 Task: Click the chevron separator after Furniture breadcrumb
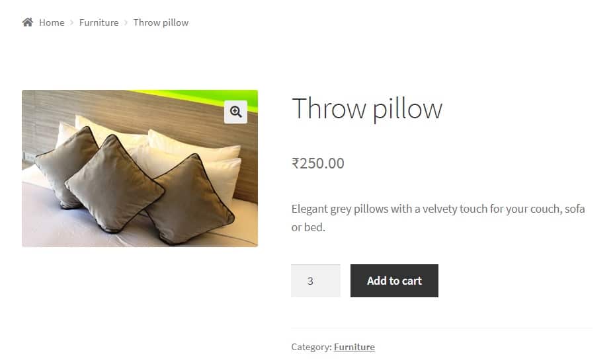126,22
